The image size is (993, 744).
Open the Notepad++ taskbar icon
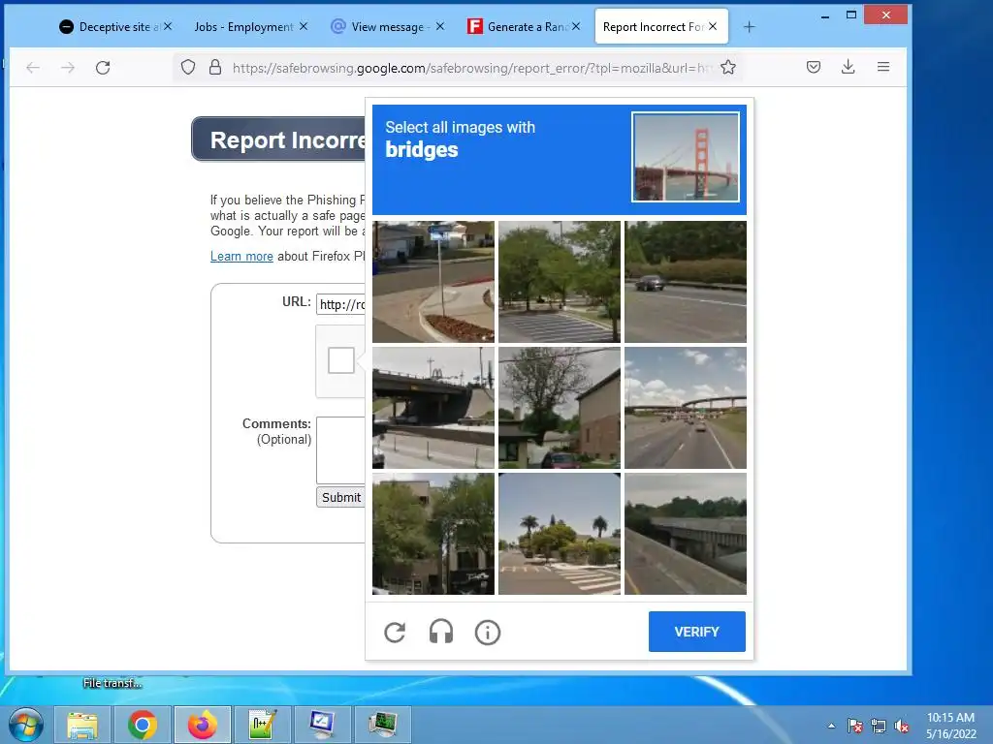pos(262,725)
